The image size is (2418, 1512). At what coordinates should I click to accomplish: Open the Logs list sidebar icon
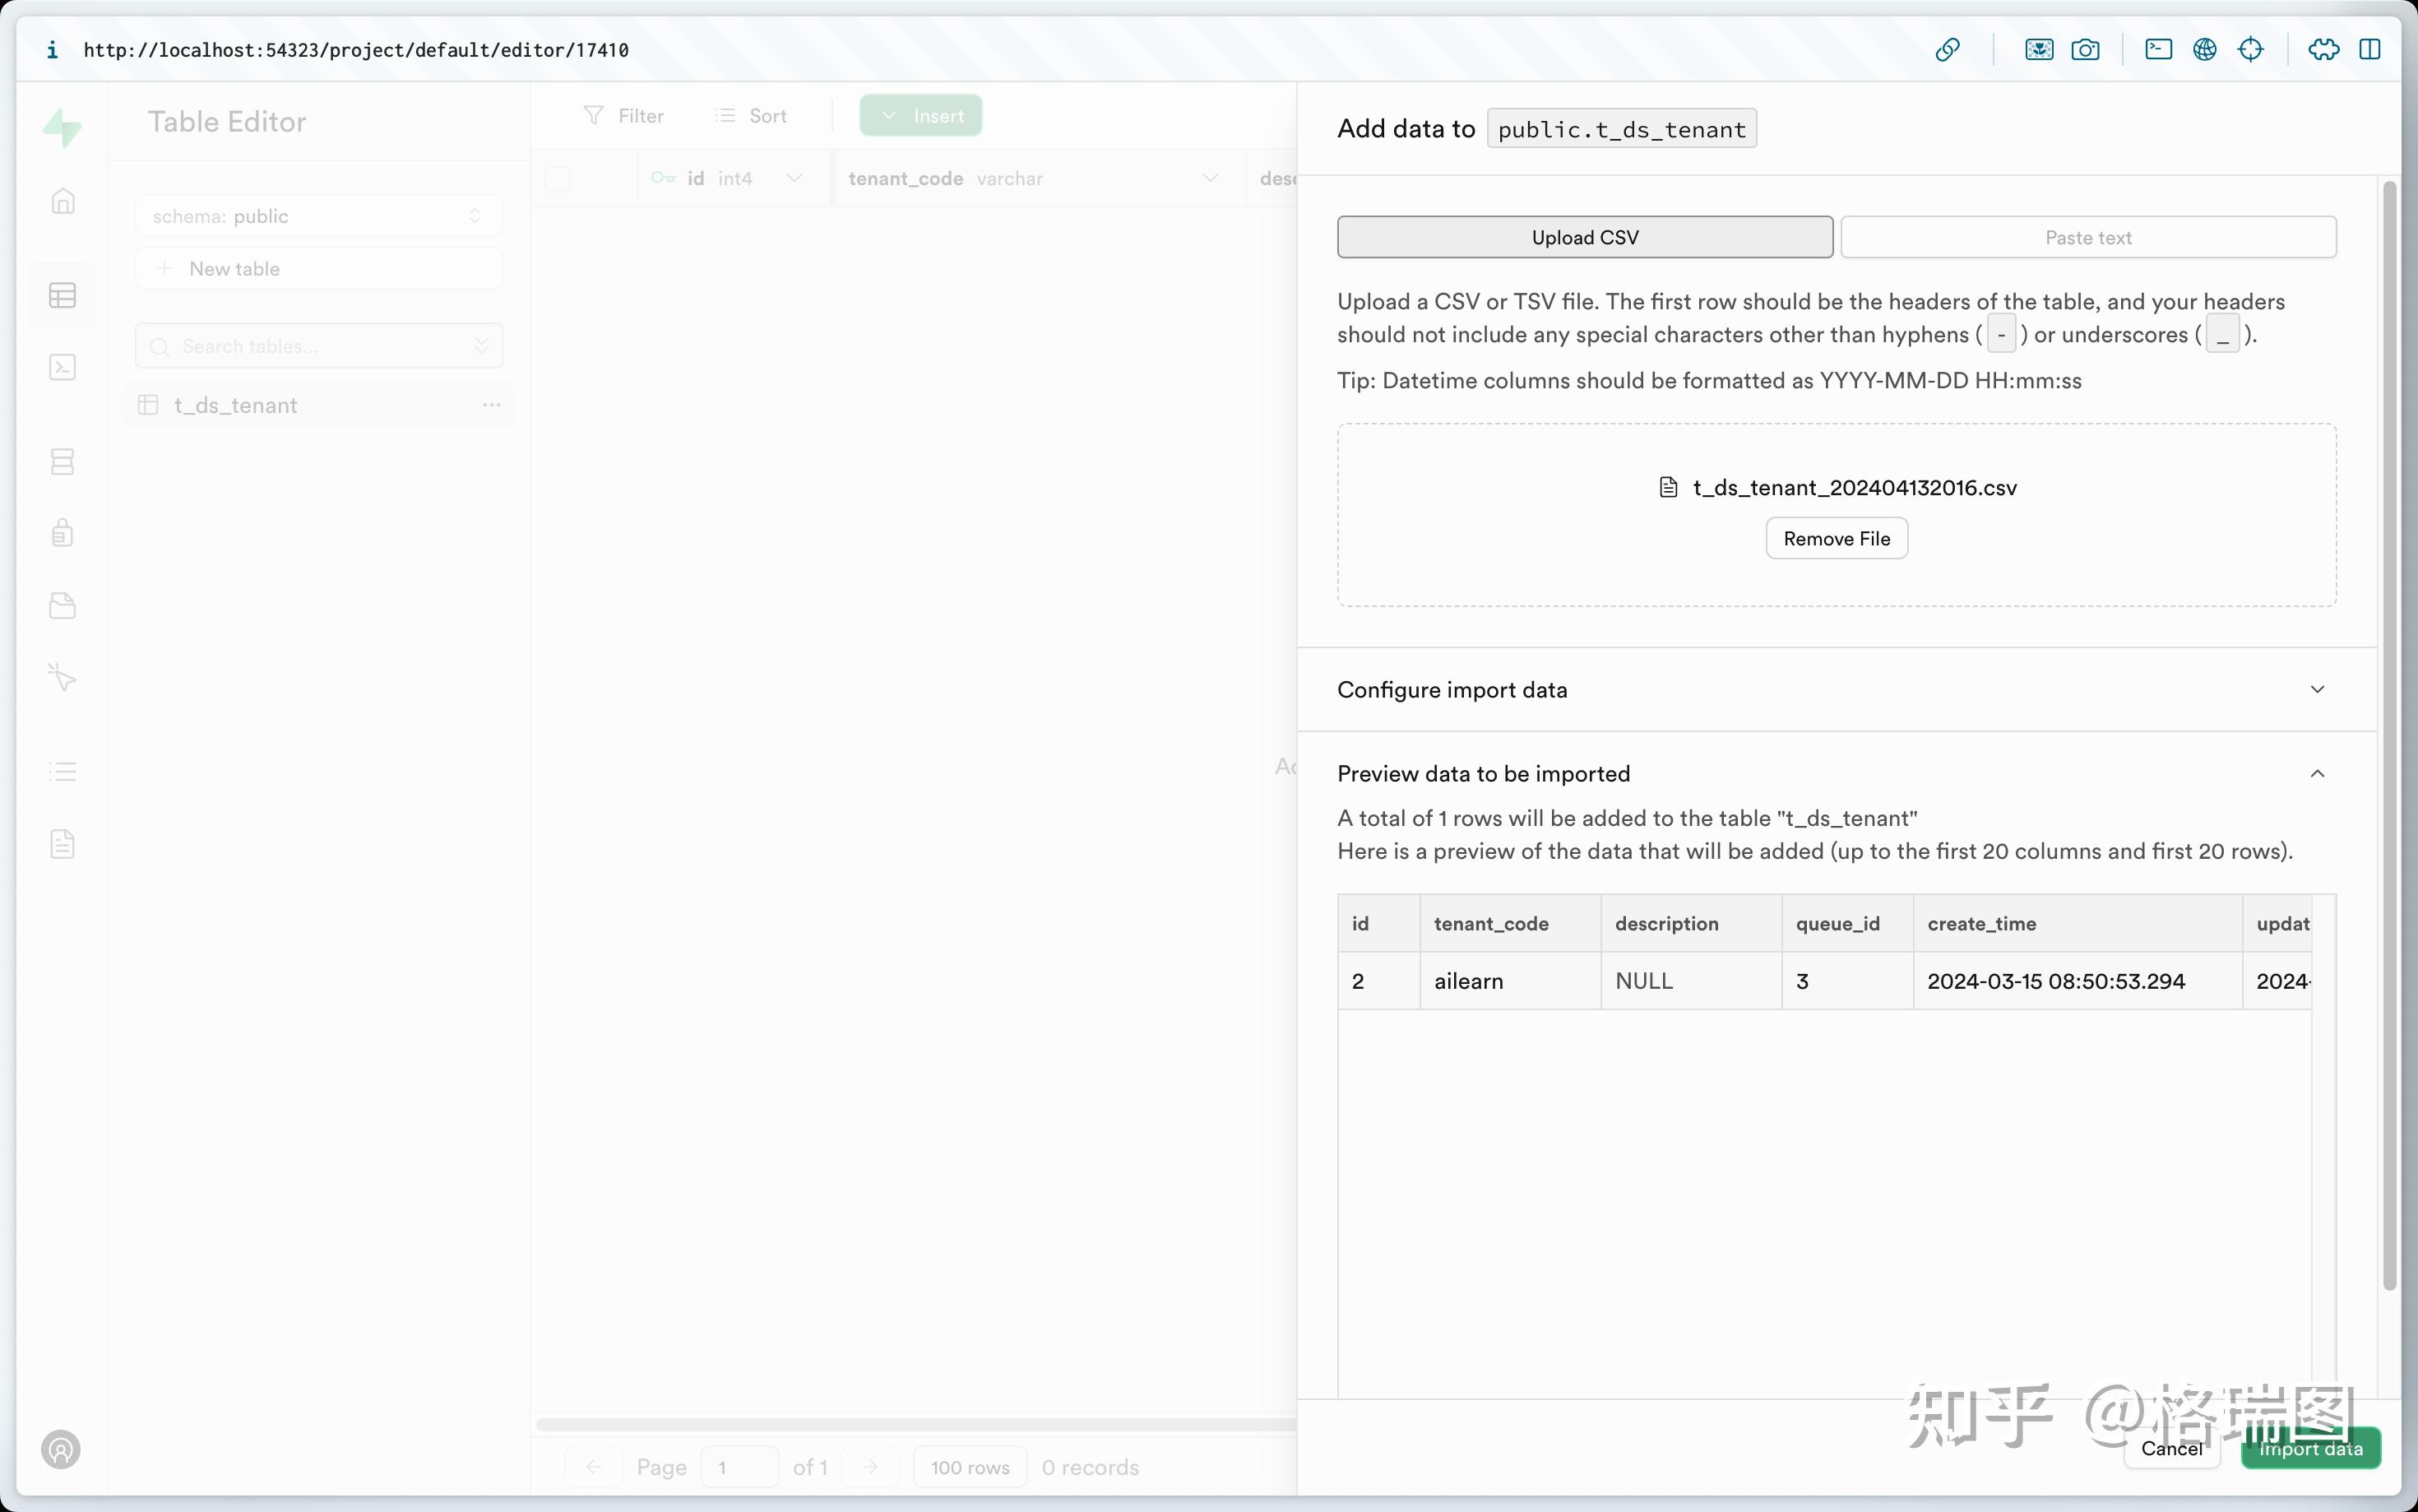(x=62, y=771)
